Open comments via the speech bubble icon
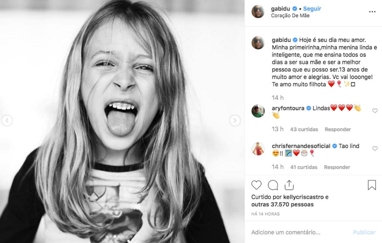This screenshot has width=382, height=243. coord(273,185)
